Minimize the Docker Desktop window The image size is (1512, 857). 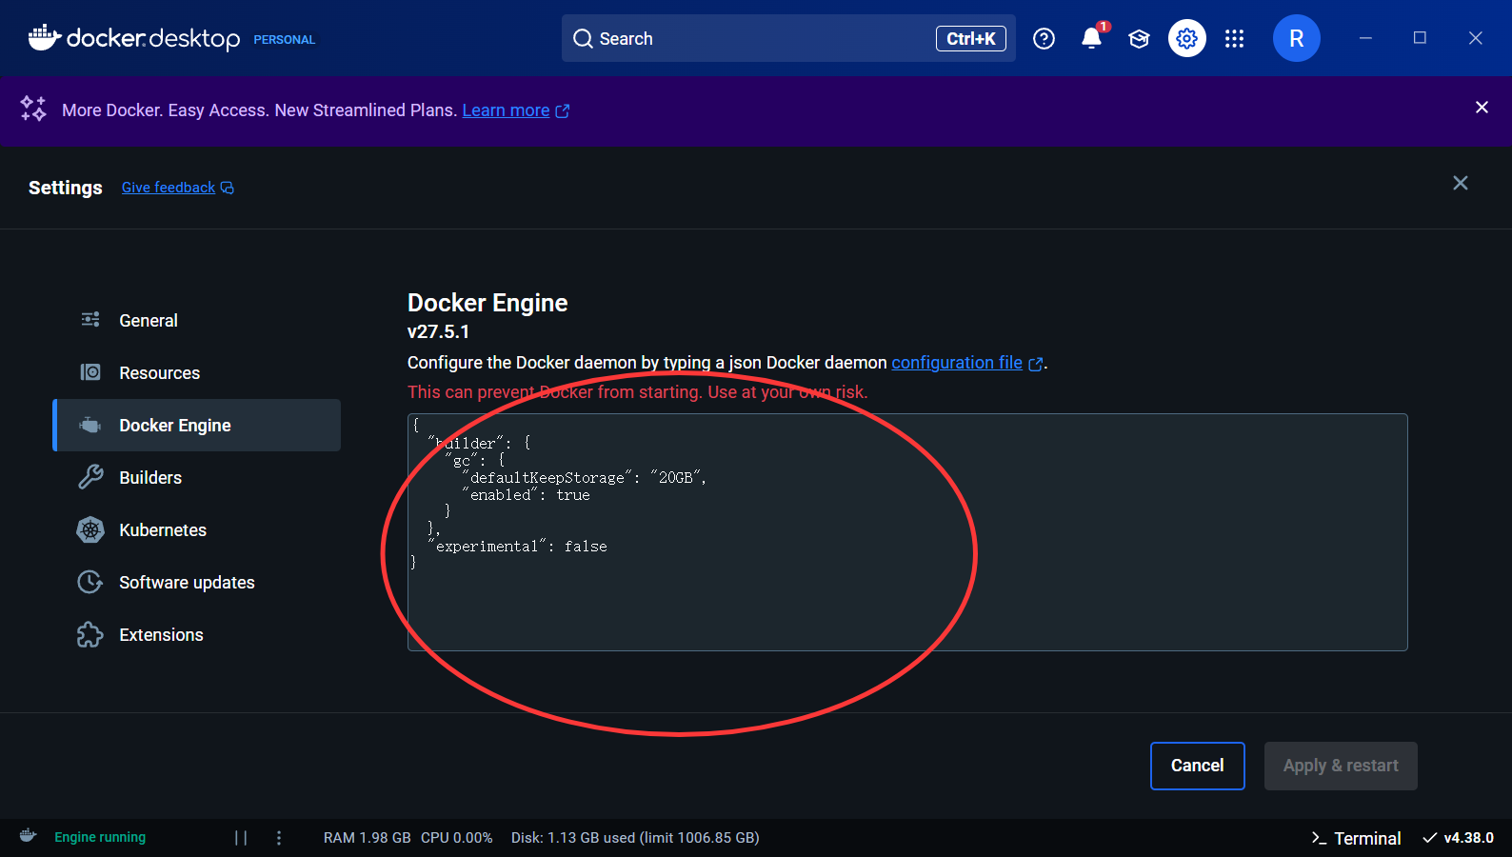point(1365,38)
